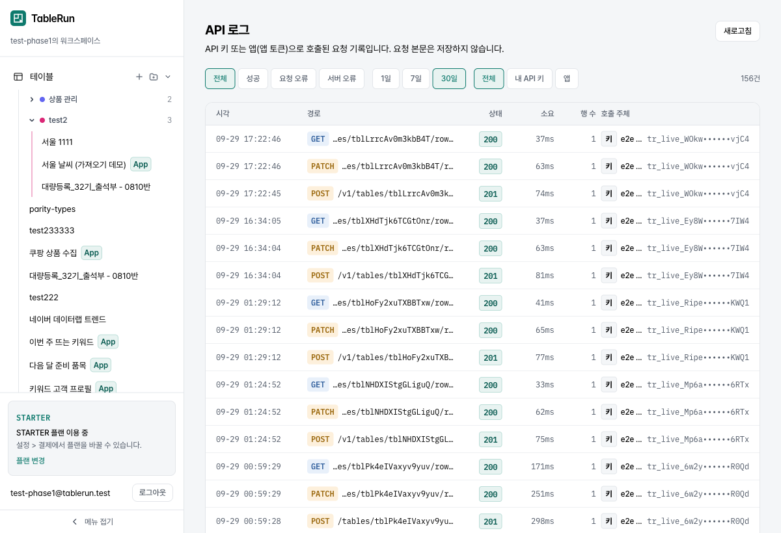Viewport: 781px width, 533px height.
Task: Click the 메뉴 접기 arrow icon
Action: (x=74, y=522)
